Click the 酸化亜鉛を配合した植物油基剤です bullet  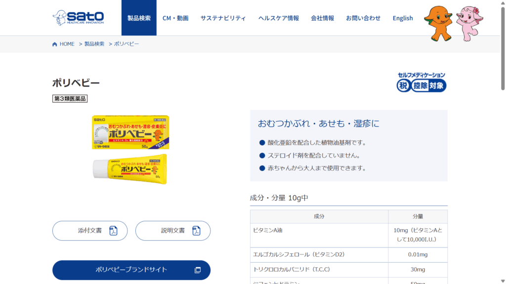click(317, 142)
